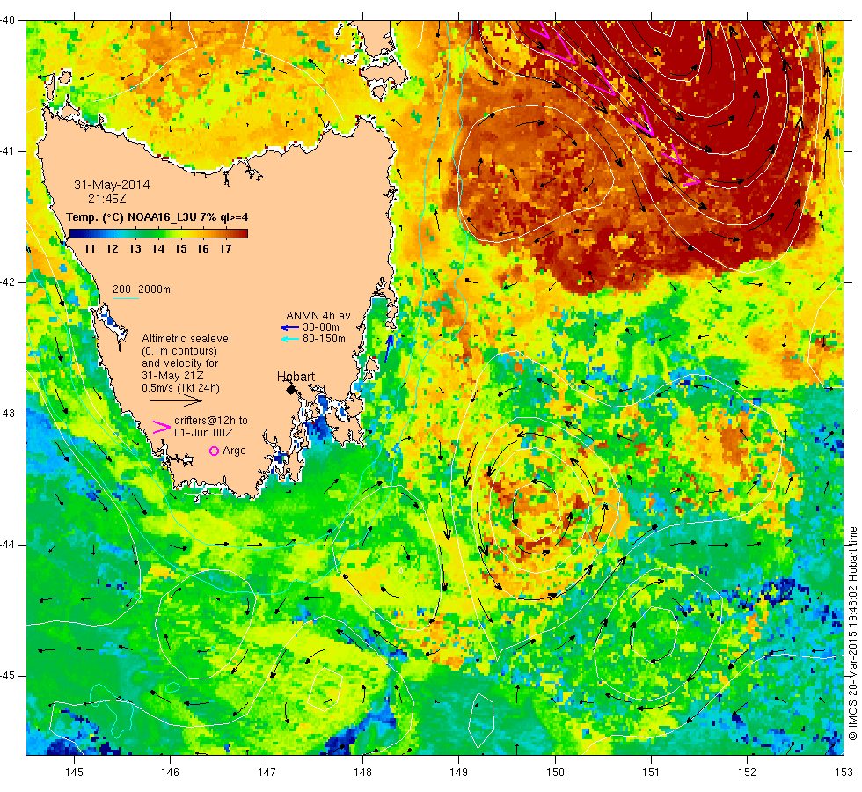Click the latitude axis label '-41'

click(8, 151)
